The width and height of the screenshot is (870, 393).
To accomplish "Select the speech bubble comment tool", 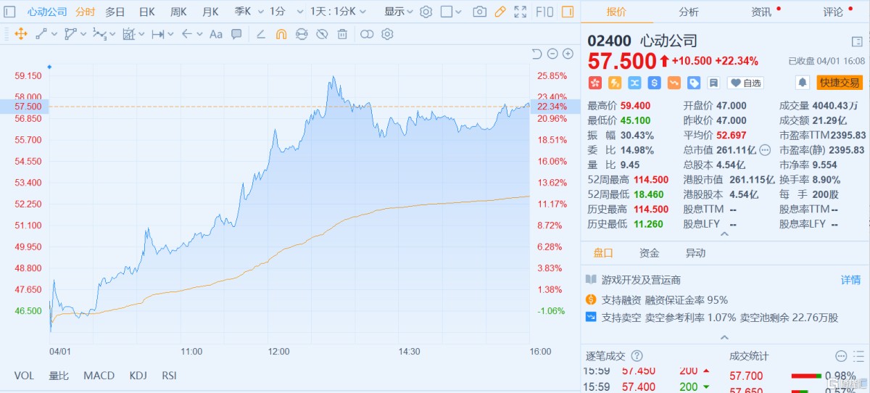I will pos(236,34).
